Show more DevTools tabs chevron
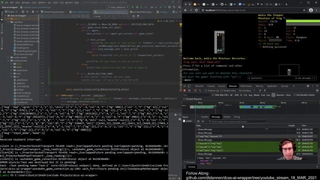The height and width of the screenshot is (180, 320). pyautogui.click(x=294, y=86)
